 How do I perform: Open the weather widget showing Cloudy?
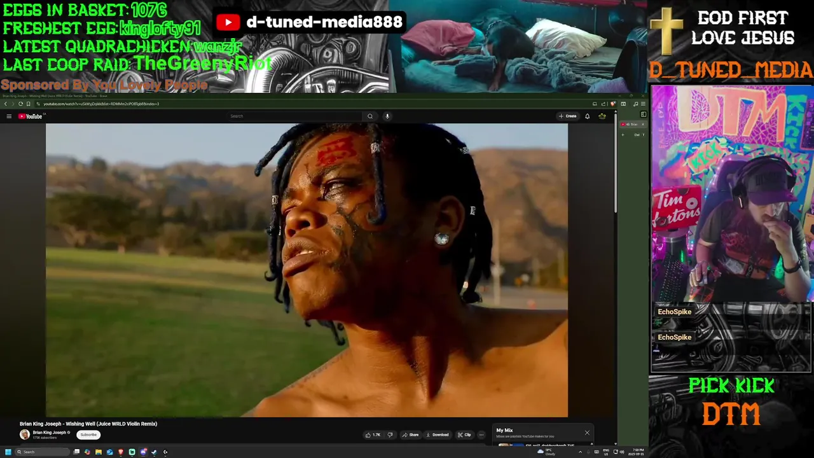click(546, 452)
